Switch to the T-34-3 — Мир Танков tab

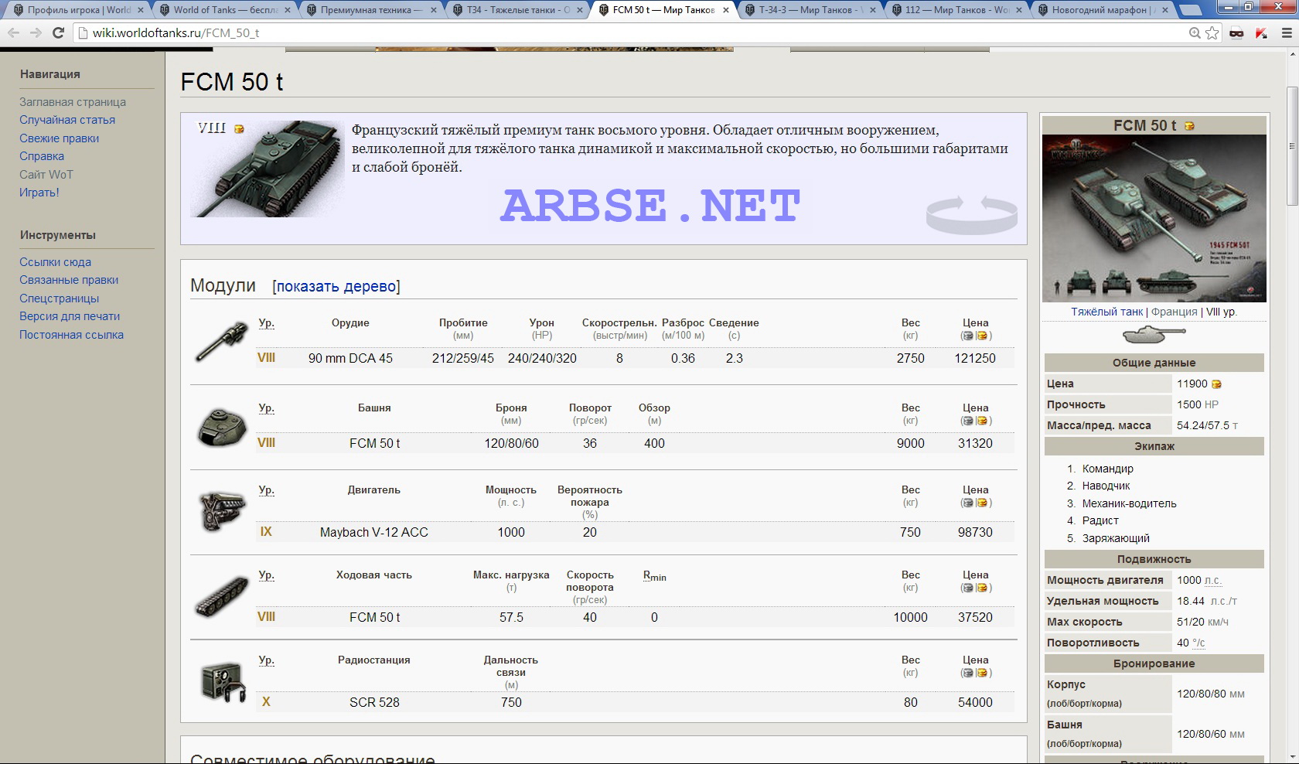click(x=809, y=10)
